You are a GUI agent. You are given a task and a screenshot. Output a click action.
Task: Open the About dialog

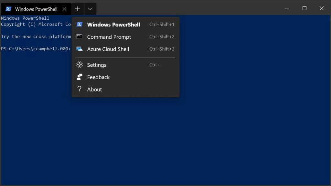94,89
